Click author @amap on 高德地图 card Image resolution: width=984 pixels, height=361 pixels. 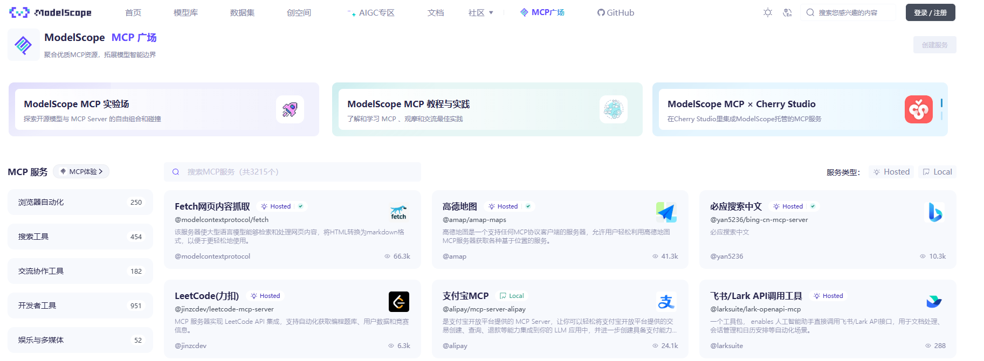pos(455,256)
